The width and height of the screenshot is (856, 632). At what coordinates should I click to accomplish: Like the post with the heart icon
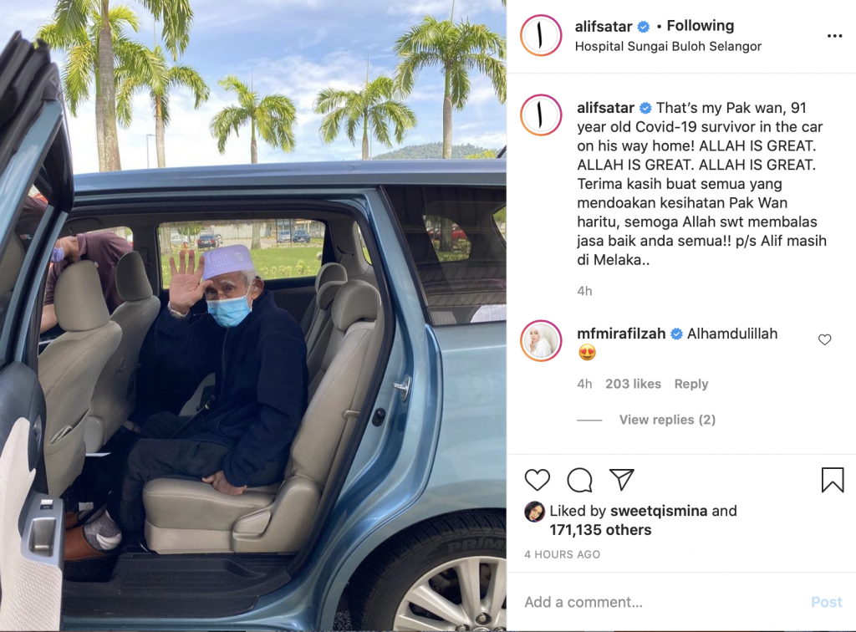[538, 480]
